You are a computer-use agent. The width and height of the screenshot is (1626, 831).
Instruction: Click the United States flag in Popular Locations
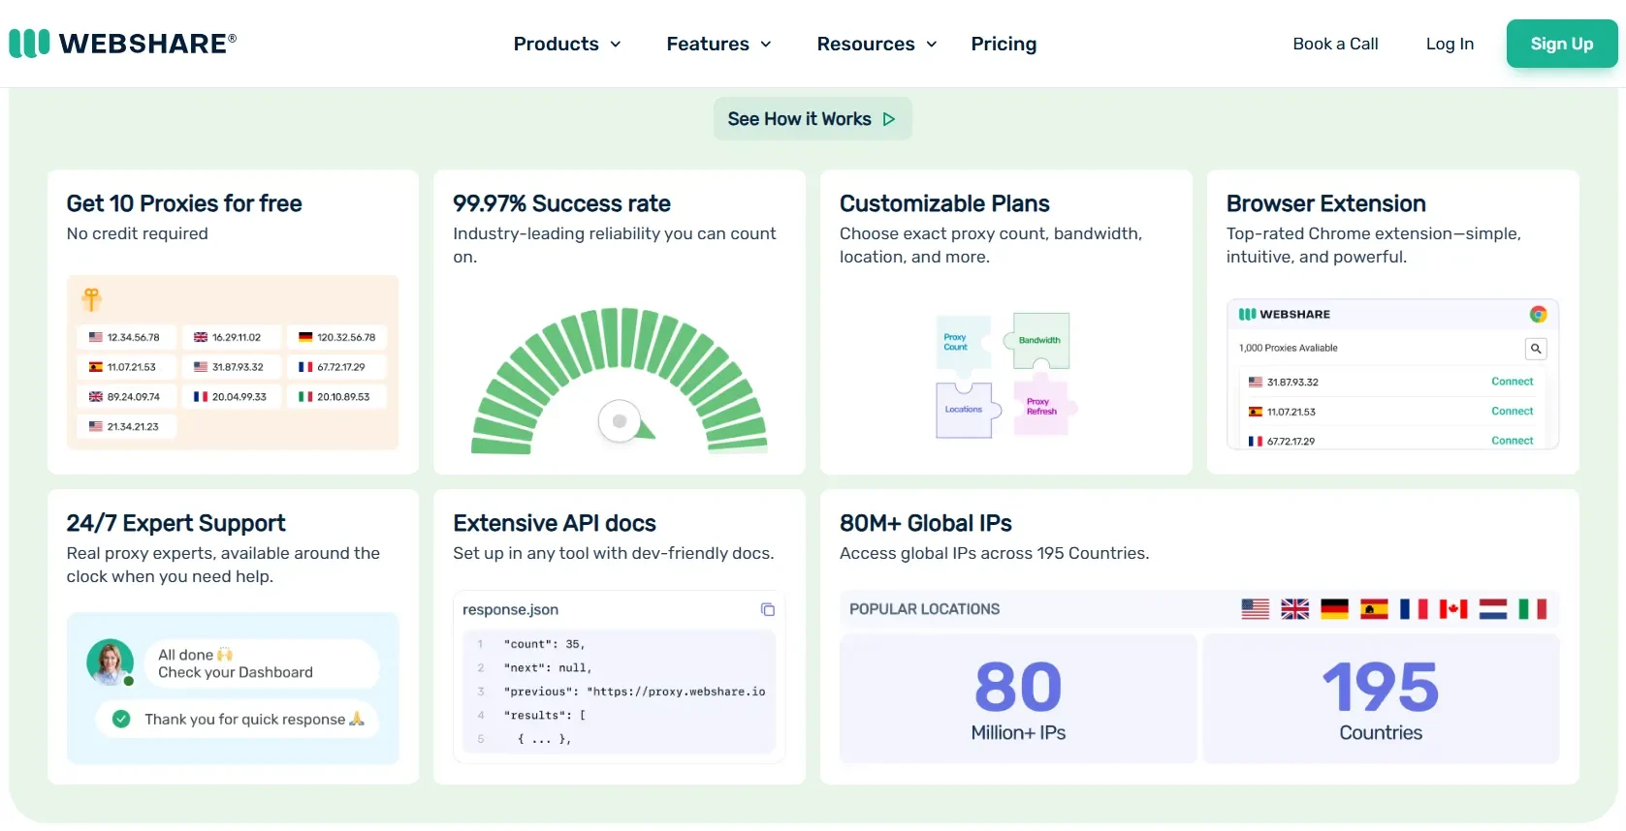pyautogui.click(x=1255, y=609)
